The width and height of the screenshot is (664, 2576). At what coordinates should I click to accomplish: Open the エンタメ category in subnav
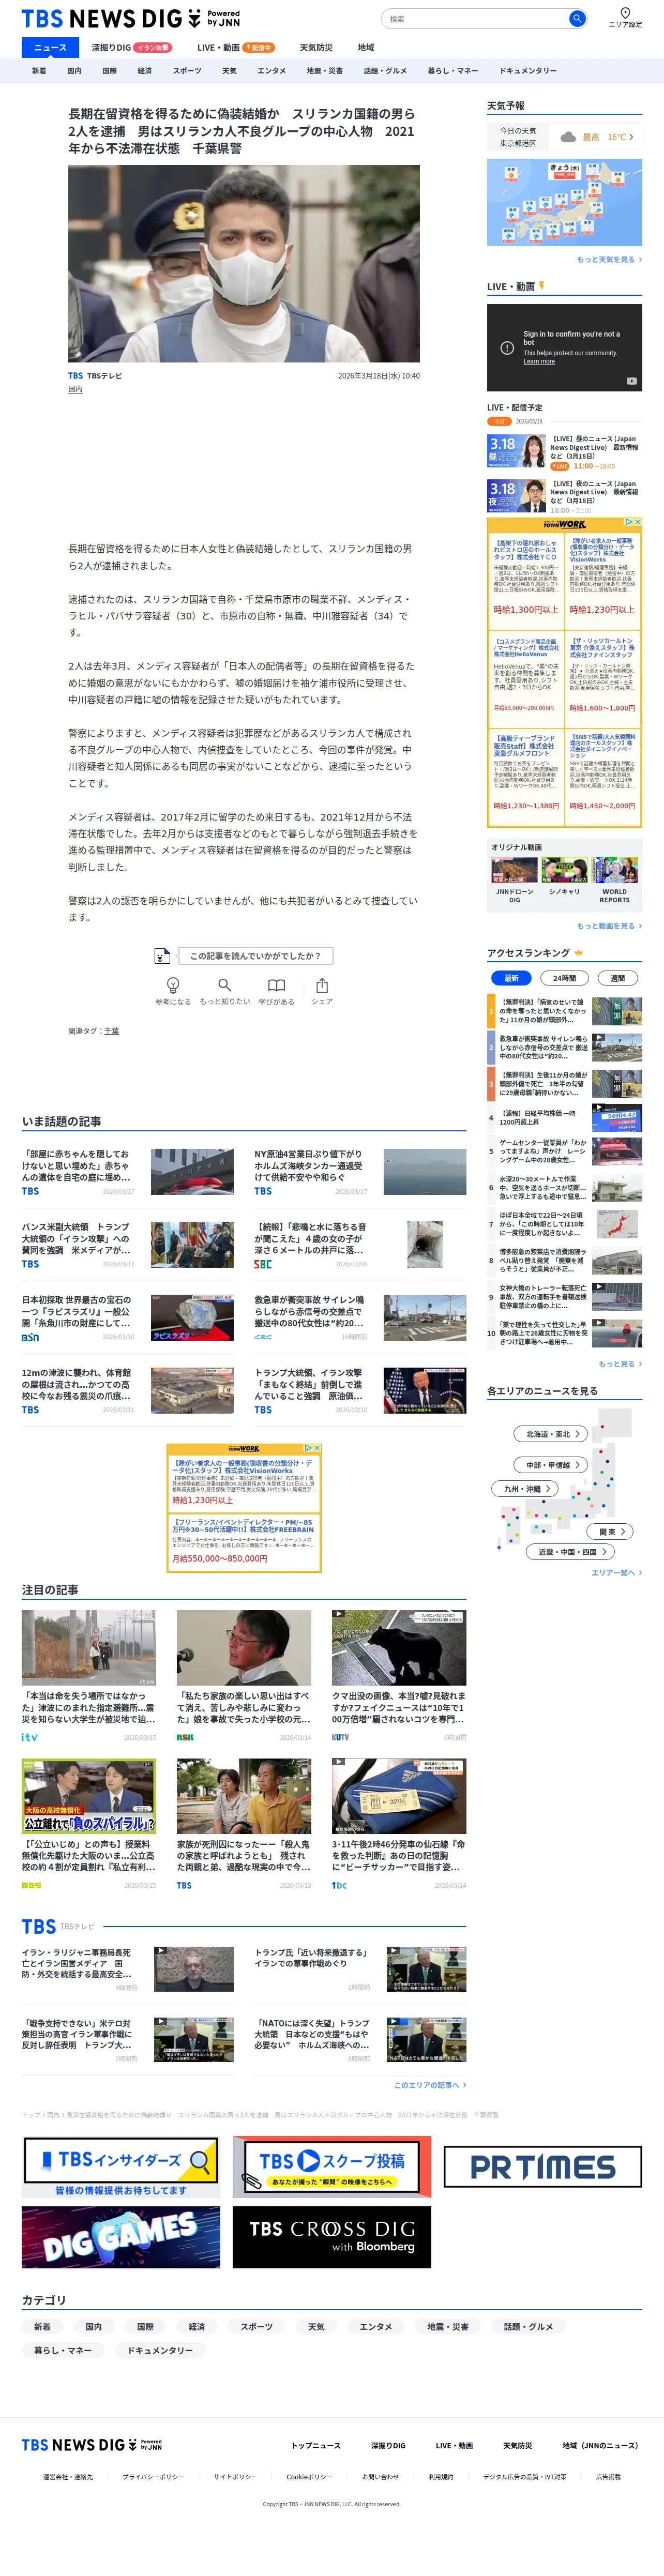[x=271, y=71]
